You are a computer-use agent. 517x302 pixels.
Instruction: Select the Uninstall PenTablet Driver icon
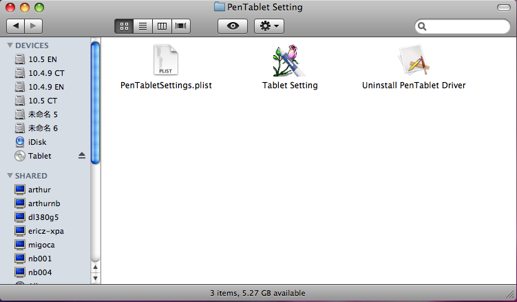pyautogui.click(x=414, y=61)
